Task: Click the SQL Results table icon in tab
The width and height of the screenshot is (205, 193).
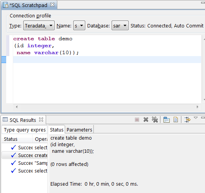Action: (x=5, y=120)
